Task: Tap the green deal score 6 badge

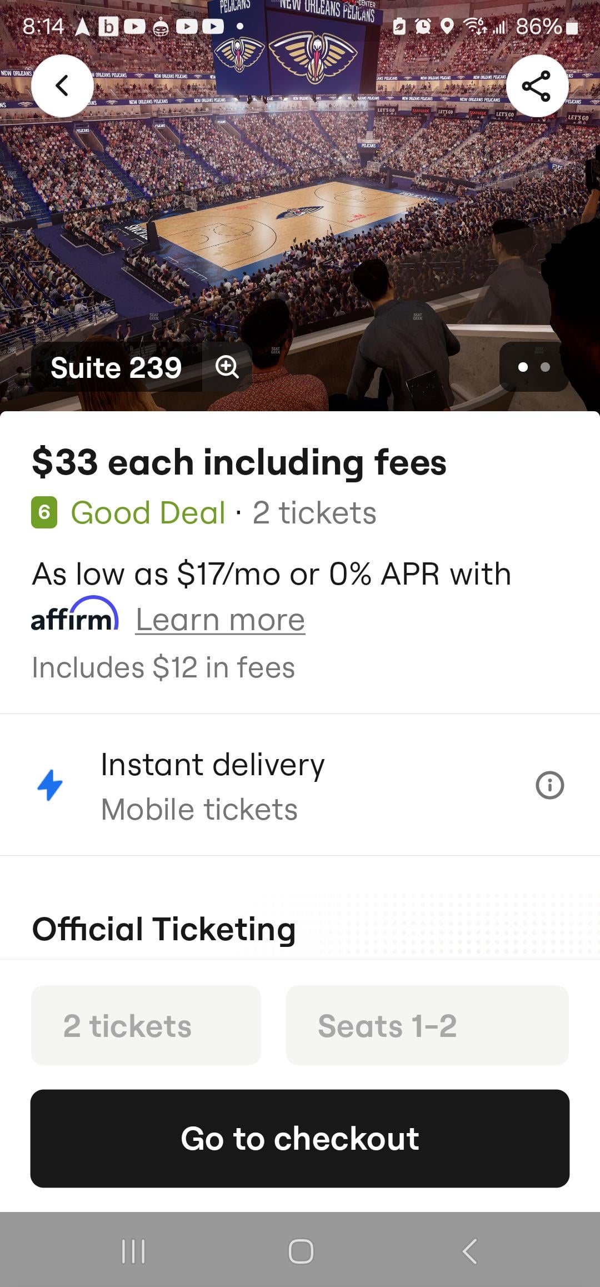Action: 44,512
